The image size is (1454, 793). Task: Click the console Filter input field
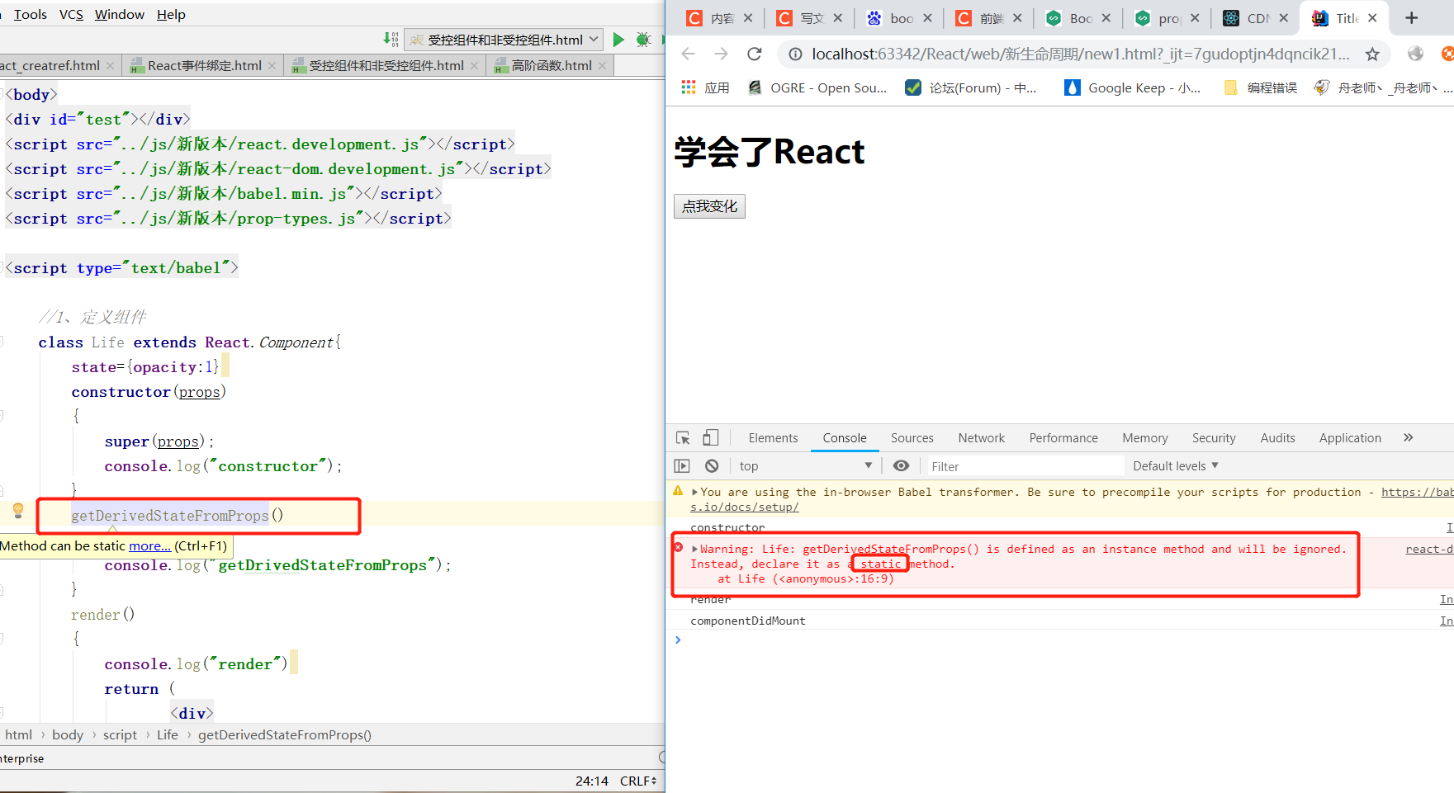coord(1025,466)
